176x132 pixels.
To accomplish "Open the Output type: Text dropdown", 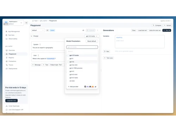I will click(x=57, y=65).
